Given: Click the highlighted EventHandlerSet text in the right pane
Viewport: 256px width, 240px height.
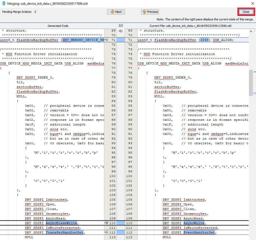Looking at the screenshot, I should [x=199, y=232].
